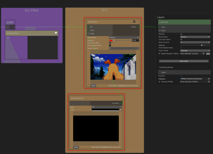Toggle Premultiplied Alpha in BlendNode
Image resolution: width=213 pixels, height=154 pixels.
click(x=110, y=45)
